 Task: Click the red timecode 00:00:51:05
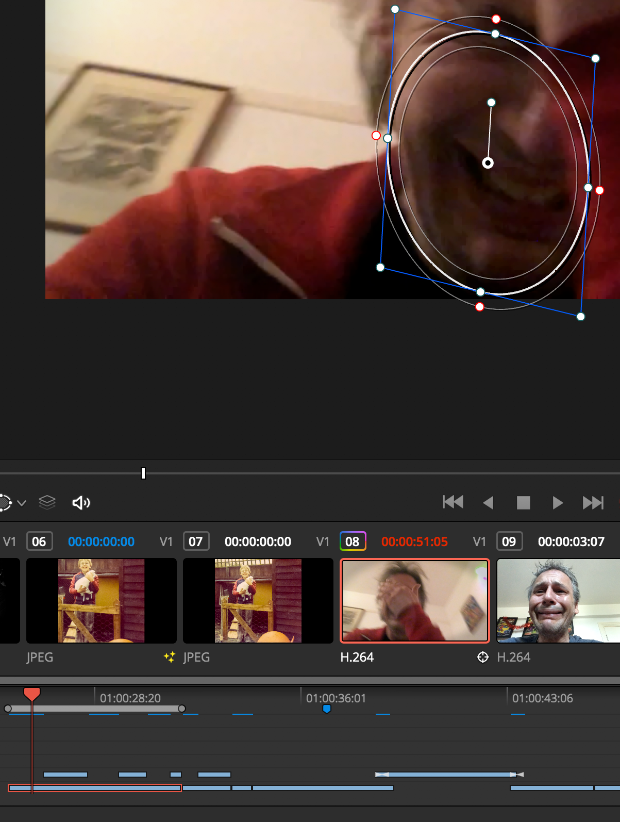[415, 541]
